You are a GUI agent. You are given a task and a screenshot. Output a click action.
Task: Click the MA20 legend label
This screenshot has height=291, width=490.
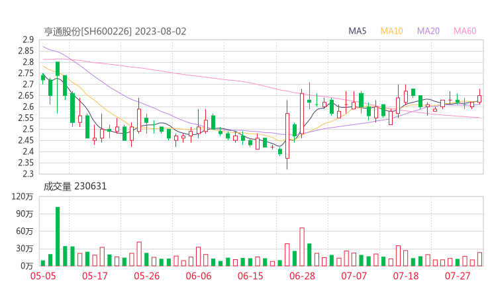[x=428, y=31]
